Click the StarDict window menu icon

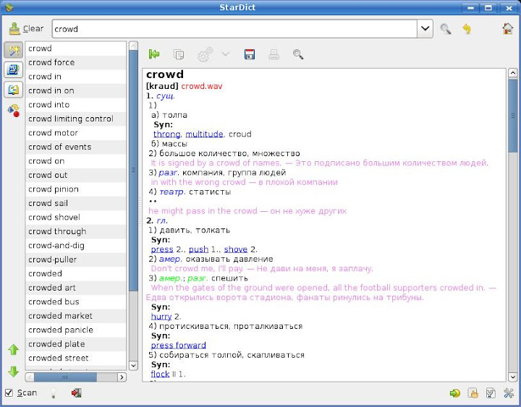pos(9,7)
